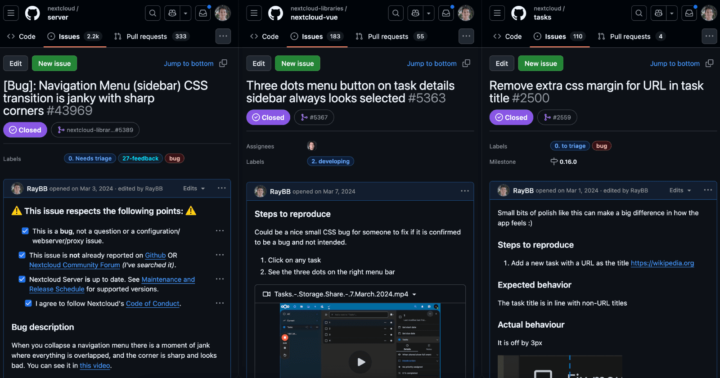Click assignee avatar in nextcloud-vue issue

[x=312, y=146]
